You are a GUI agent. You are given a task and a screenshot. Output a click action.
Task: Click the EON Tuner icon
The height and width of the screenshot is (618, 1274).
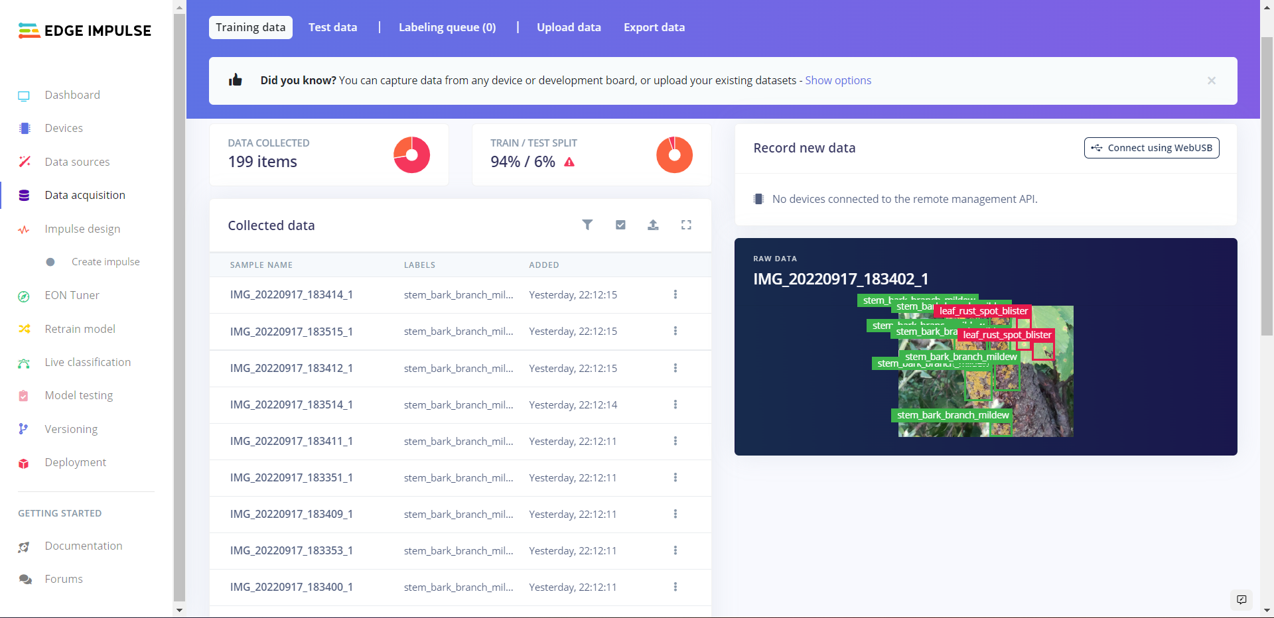pyautogui.click(x=24, y=296)
